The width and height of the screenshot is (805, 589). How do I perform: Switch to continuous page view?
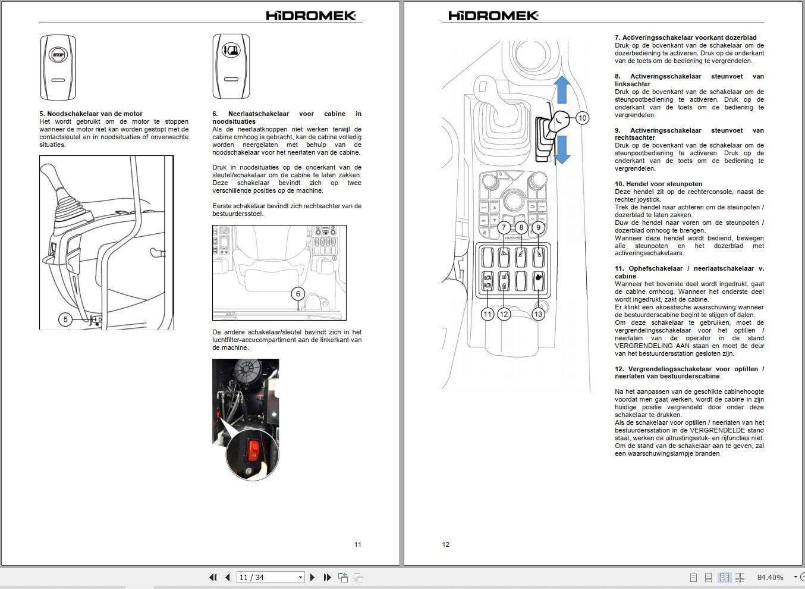pos(709,577)
